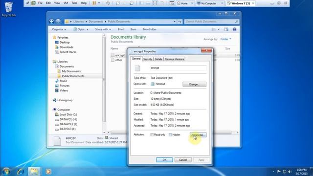Click the file name field in Properties

pyautogui.click(x=178, y=68)
